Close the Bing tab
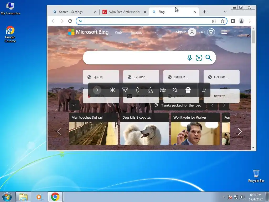Screen dimensions: 269x202 tap(195, 12)
